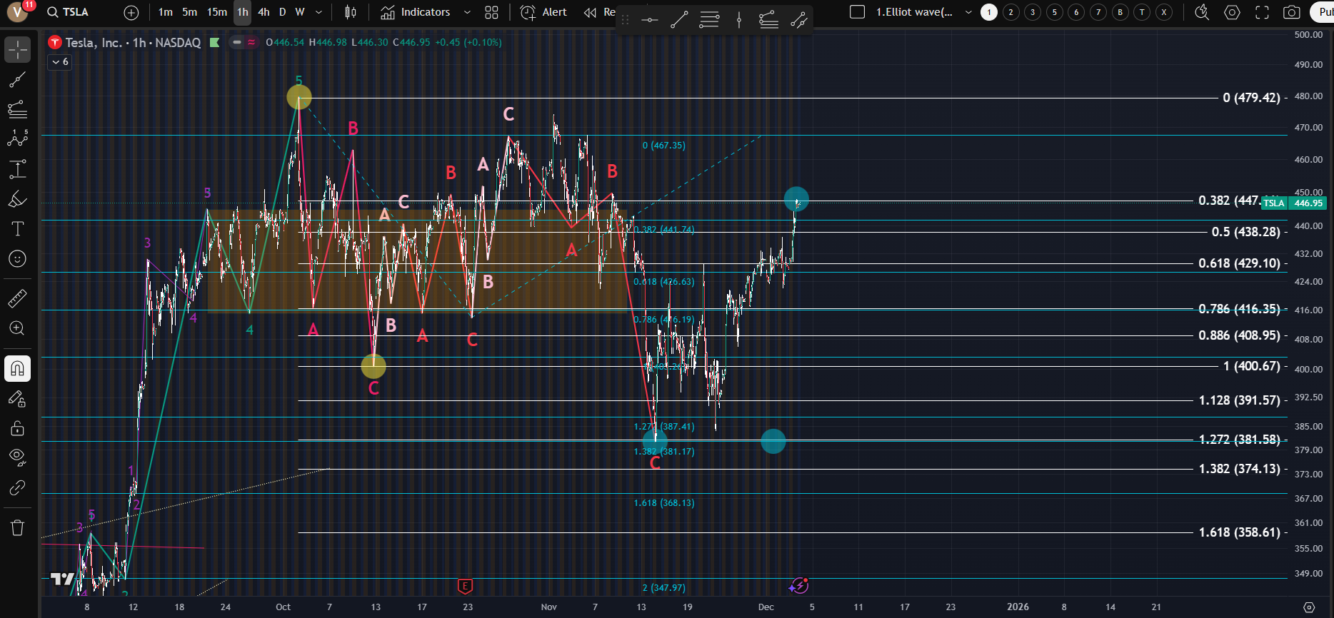Take a chart snapshot with camera icon

(1291, 12)
